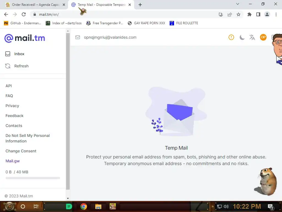
Task: Click the 0 B / 40 MB storage text
Action: tap(17, 172)
